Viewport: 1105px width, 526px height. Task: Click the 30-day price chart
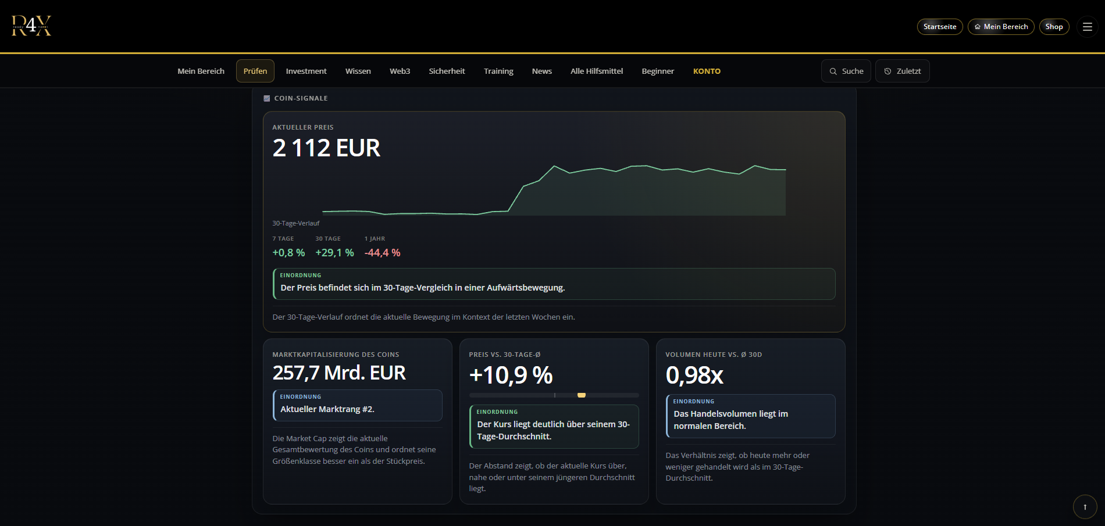point(554,190)
